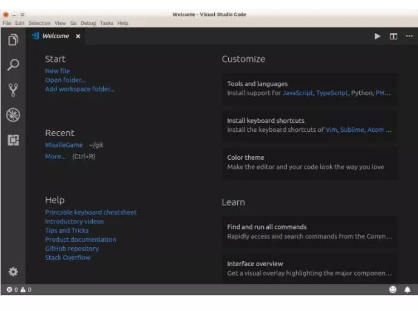Open the Tips and Tricks link
Screen dimensions: 418x311
pyautogui.click(x=67, y=230)
